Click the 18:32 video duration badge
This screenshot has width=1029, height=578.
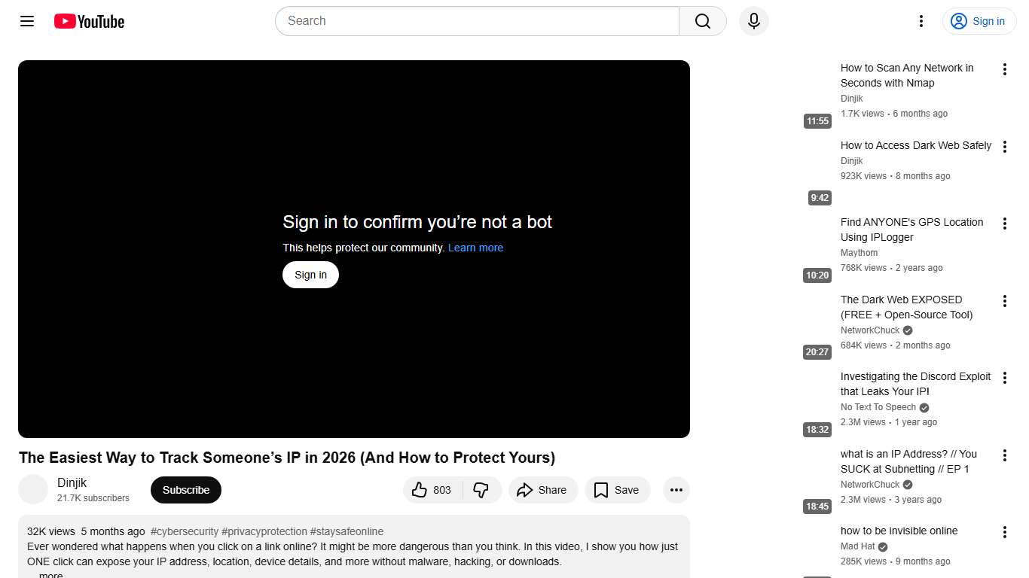pos(817,430)
